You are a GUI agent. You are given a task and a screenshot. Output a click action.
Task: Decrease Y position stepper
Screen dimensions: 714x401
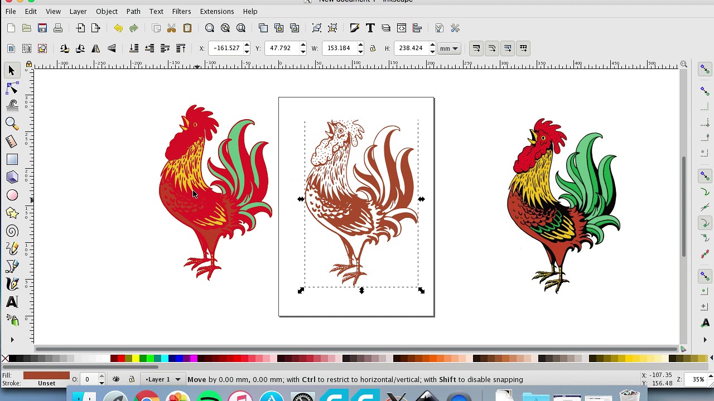coord(303,52)
